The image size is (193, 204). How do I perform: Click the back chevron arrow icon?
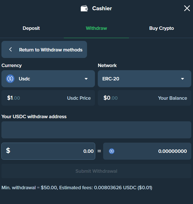pyautogui.click(x=10, y=49)
